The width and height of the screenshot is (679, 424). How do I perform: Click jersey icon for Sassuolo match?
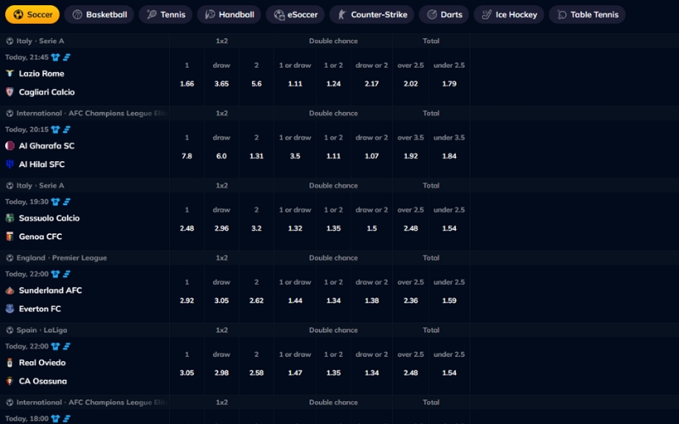55,202
